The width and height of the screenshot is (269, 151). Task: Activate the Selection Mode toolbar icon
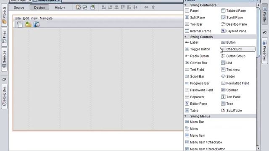pyautogui.click(x=79, y=7)
